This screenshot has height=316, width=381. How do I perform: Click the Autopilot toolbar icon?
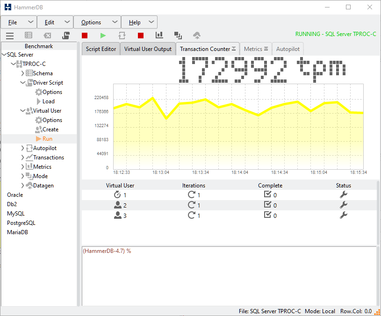click(122, 36)
